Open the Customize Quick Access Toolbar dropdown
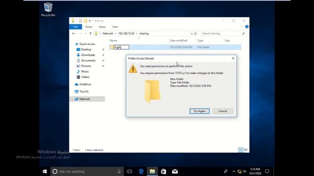 tap(90, 21)
